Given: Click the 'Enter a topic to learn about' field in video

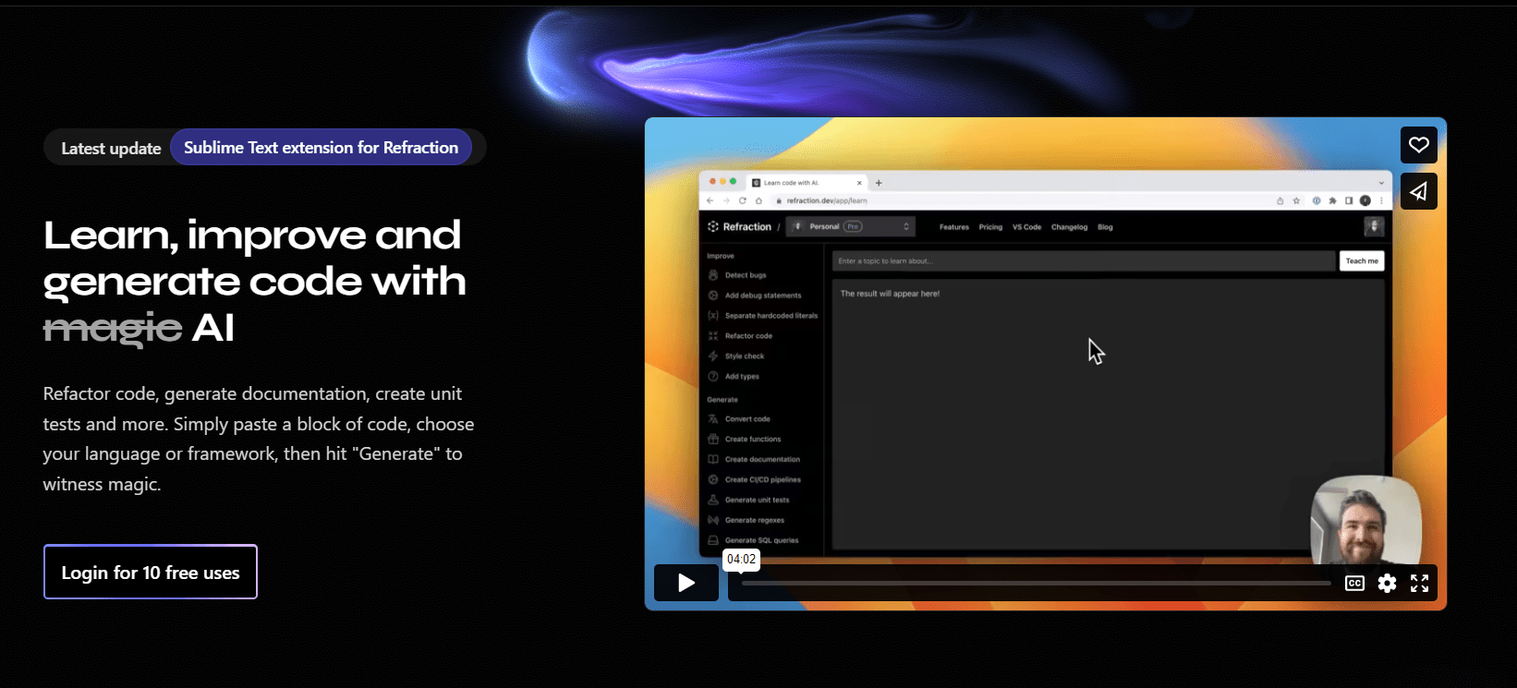Looking at the screenshot, I should pos(1084,260).
